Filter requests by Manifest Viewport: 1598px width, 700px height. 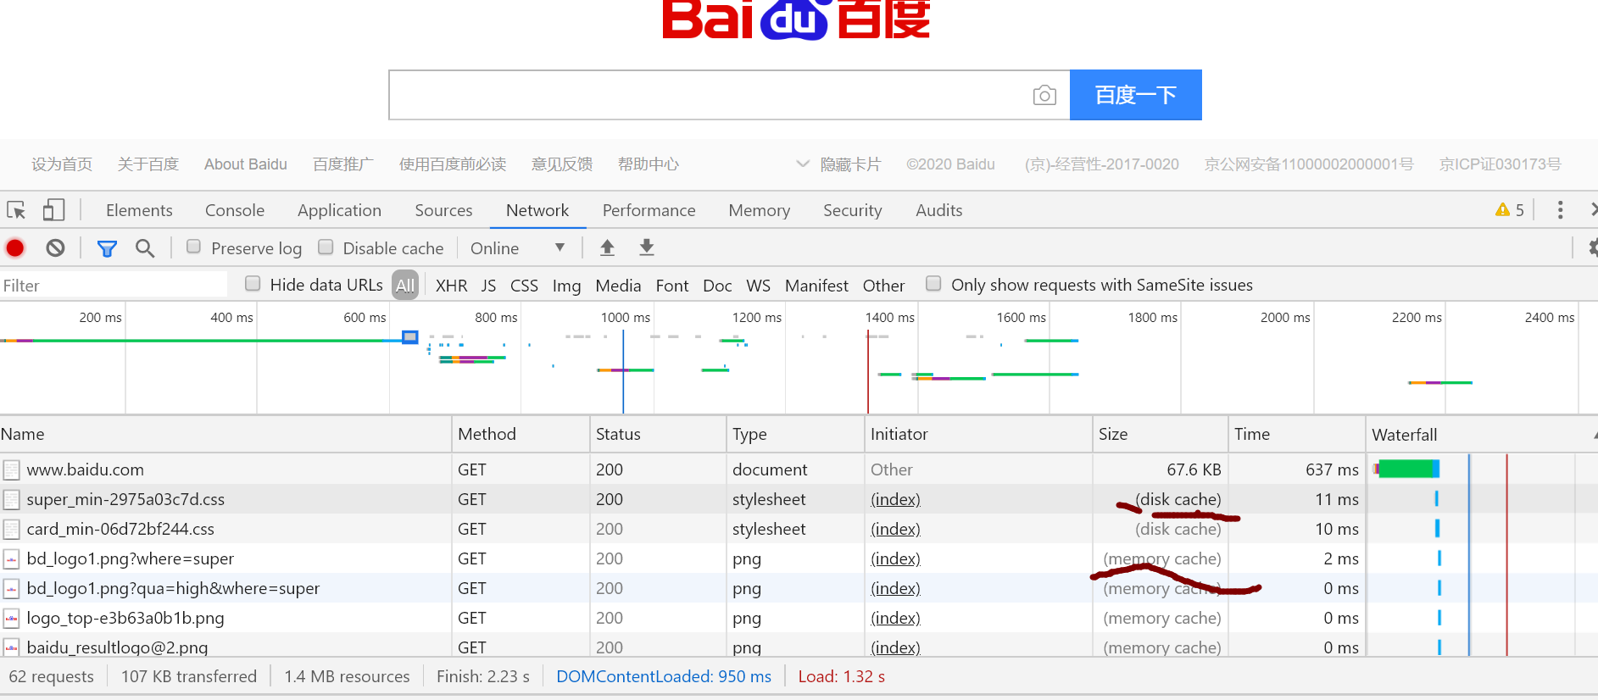(x=816, y=286)
